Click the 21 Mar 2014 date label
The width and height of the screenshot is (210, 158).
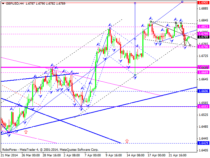[x=9, y=155]
